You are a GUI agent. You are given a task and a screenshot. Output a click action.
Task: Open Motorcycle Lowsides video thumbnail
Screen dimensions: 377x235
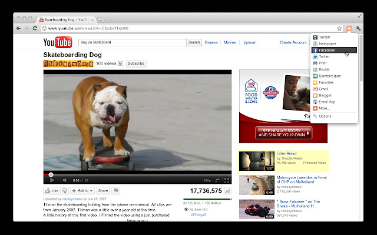[x=257, y=185]
